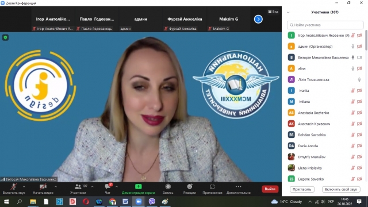
Task: Switch keyboard language УКР indicator
Action: (331, 202)
